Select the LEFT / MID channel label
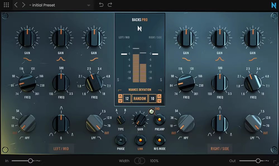The height and width of the screenshot is (166, 279). [61, 149]
